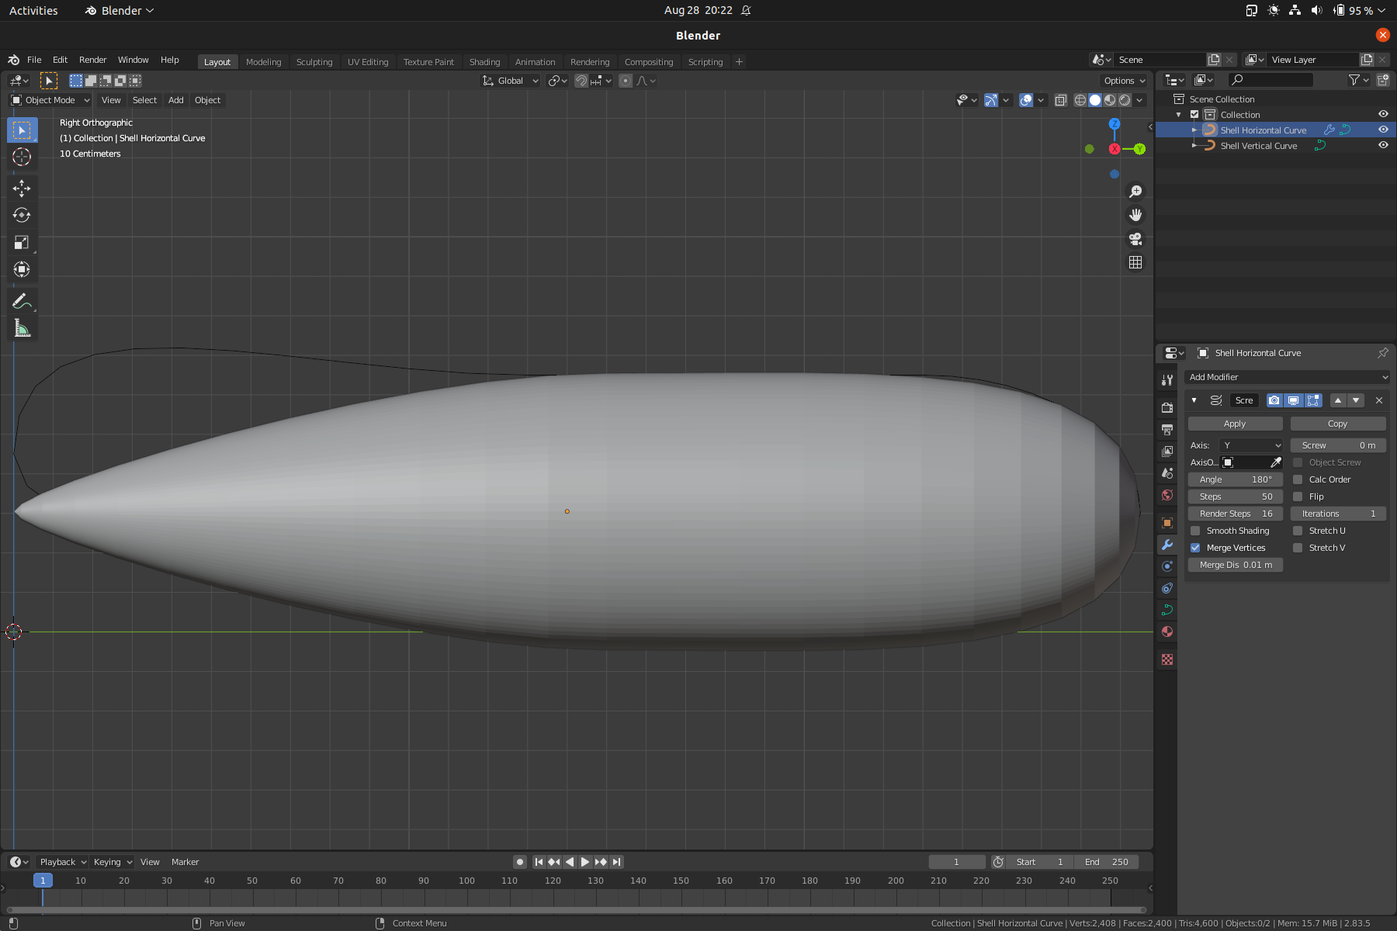
Task: Open the Physics properties tab
Action: (x=1167, y=566)
